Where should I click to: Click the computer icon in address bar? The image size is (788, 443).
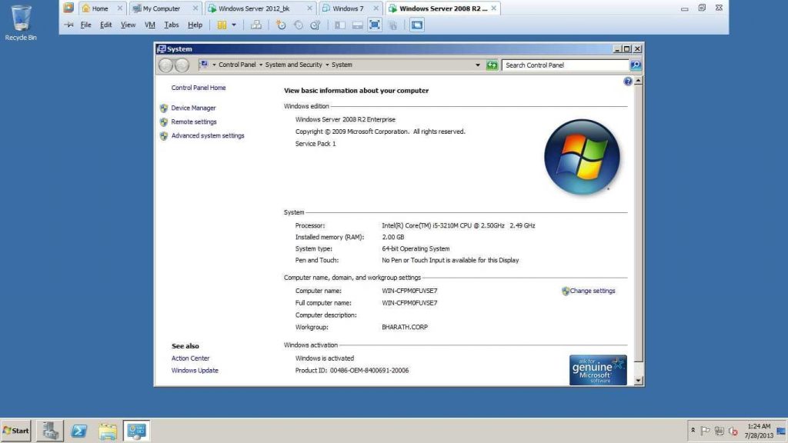203,65
